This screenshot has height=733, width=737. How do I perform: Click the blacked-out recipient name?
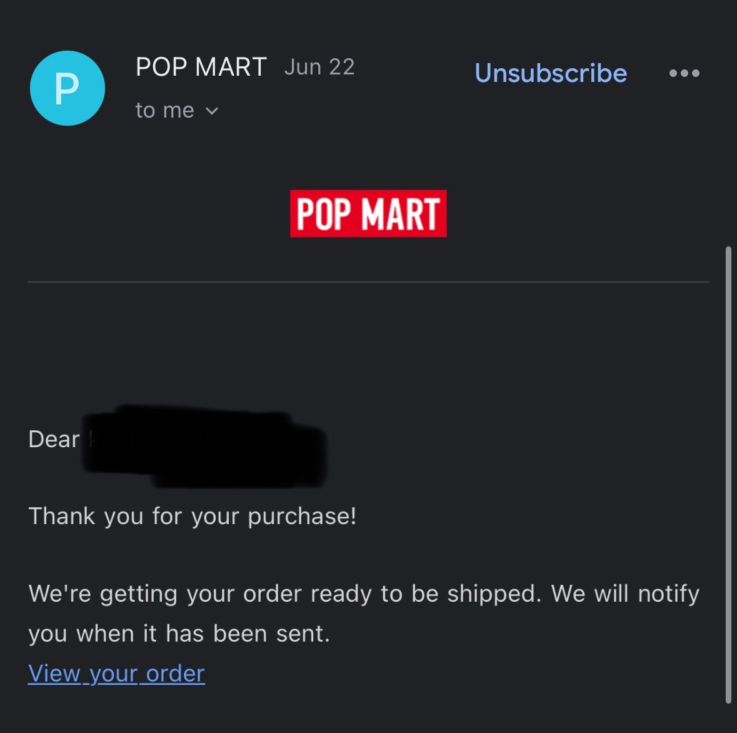205,446
